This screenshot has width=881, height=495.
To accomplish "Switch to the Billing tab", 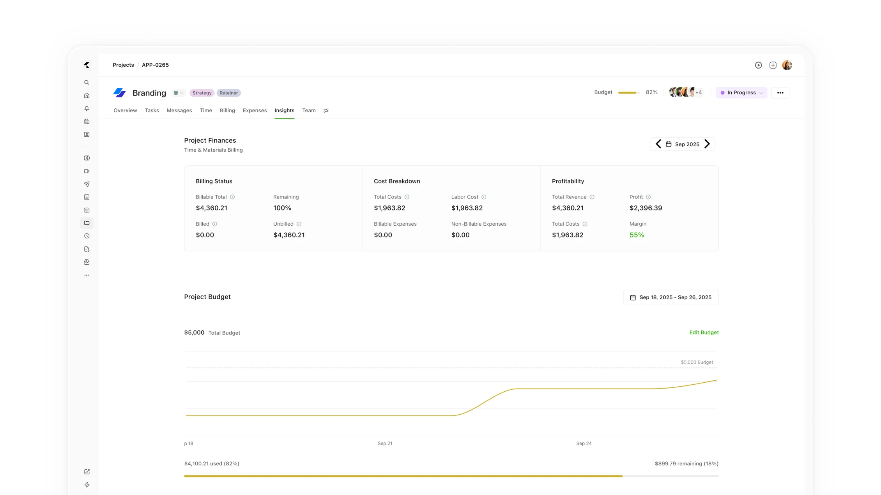I will tap(227, 110).
